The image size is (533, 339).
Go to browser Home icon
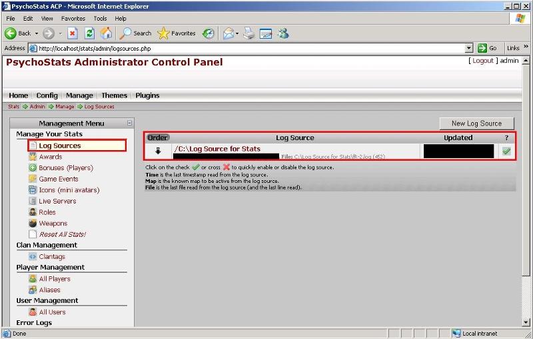point(106,33)
